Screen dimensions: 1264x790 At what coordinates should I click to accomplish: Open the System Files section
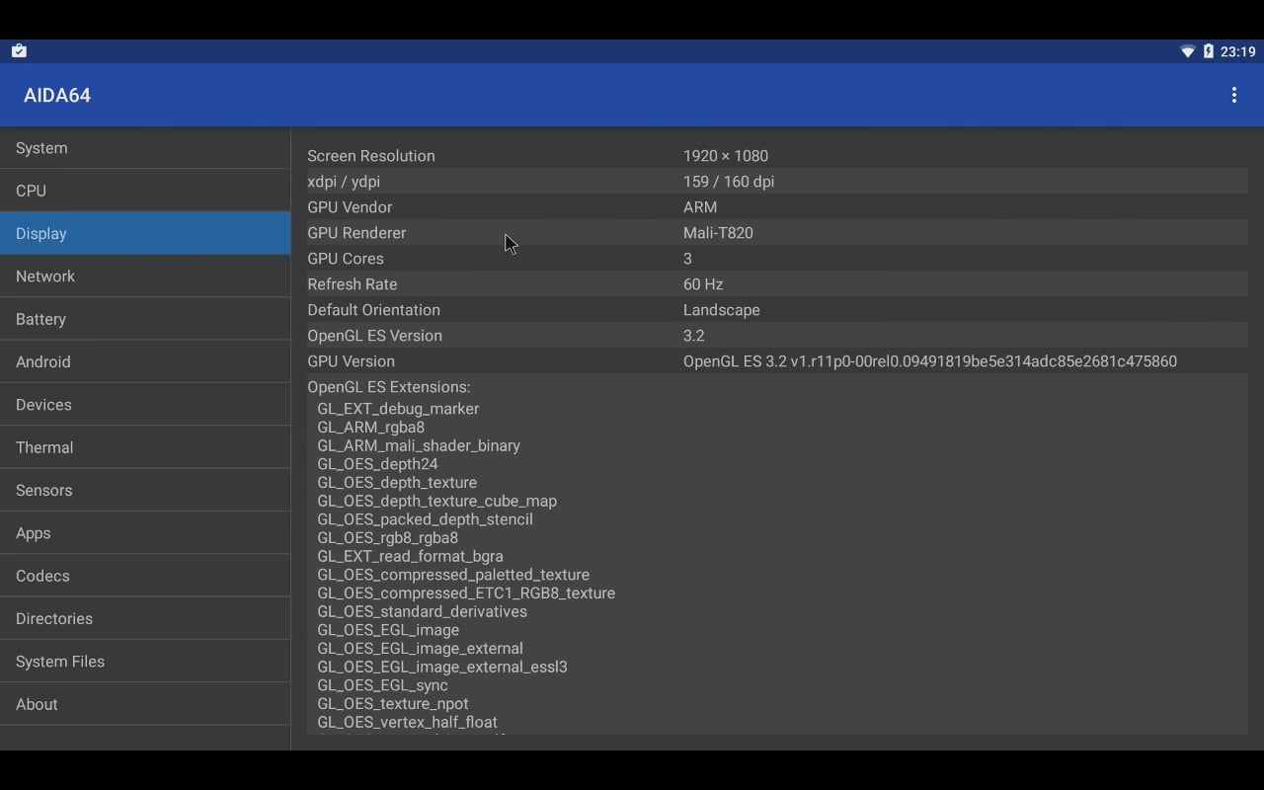click(145, 662)
